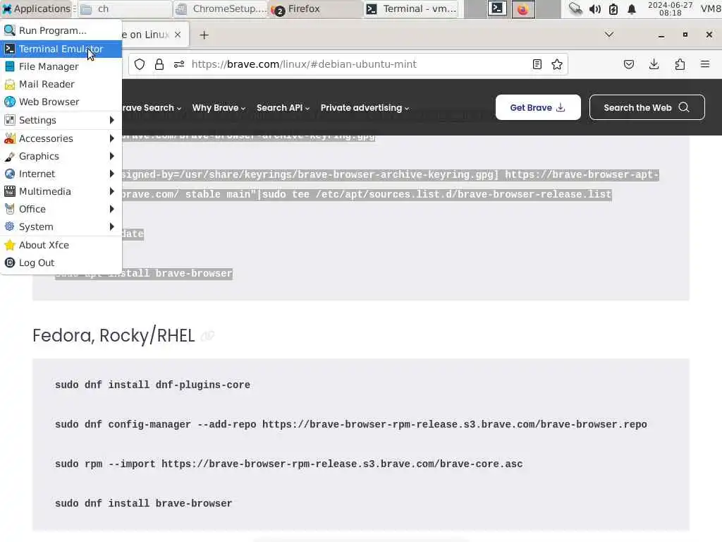722x542 pixels.
Task: Expand the System submenu
Action: click(x=61, y=227)
